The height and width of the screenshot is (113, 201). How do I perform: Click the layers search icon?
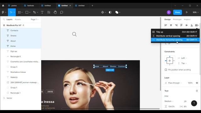(4, 19)
